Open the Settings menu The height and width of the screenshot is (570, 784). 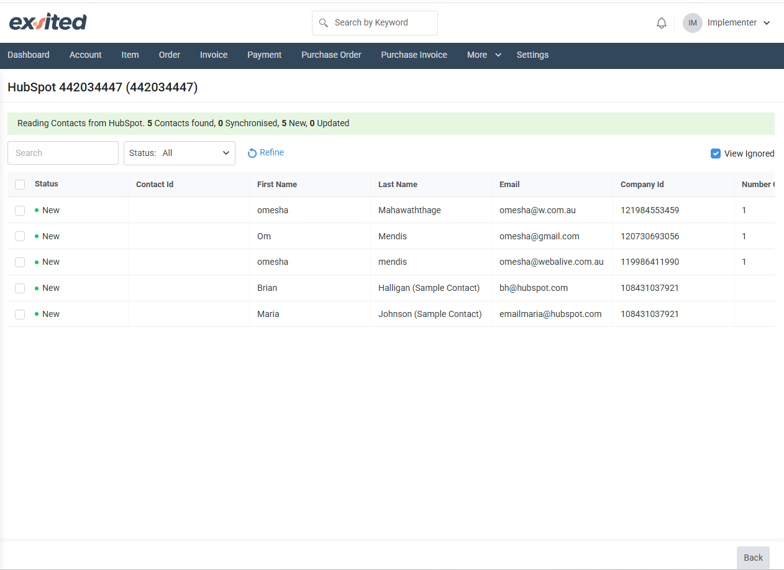533,55
